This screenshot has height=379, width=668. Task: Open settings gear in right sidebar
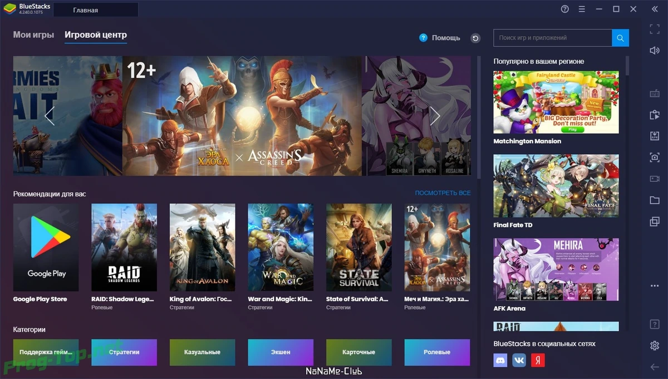pyautogui.click(x=655, y=346)
